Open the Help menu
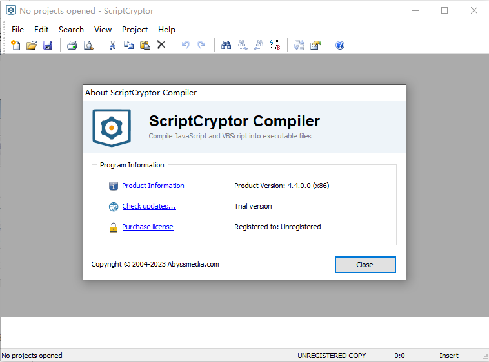489x362 pixels. pyautogui.click(x=166, y=29)
